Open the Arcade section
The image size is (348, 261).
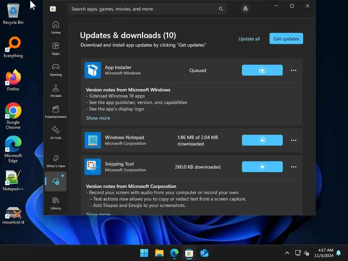[x=55, y=91]
